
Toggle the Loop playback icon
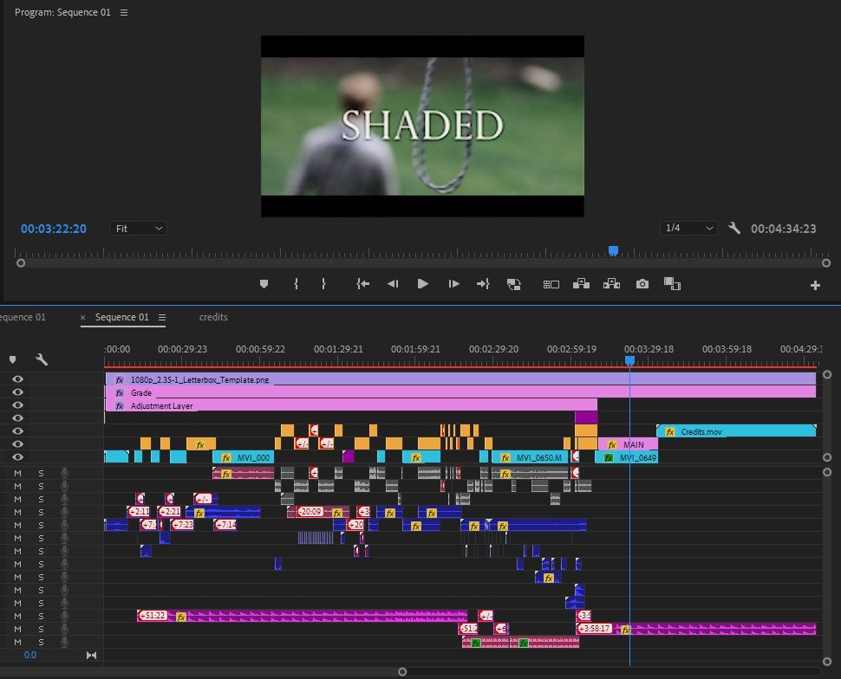tap(514, 284)
